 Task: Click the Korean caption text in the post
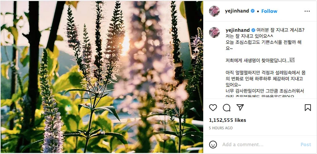(x=265, y=63)
